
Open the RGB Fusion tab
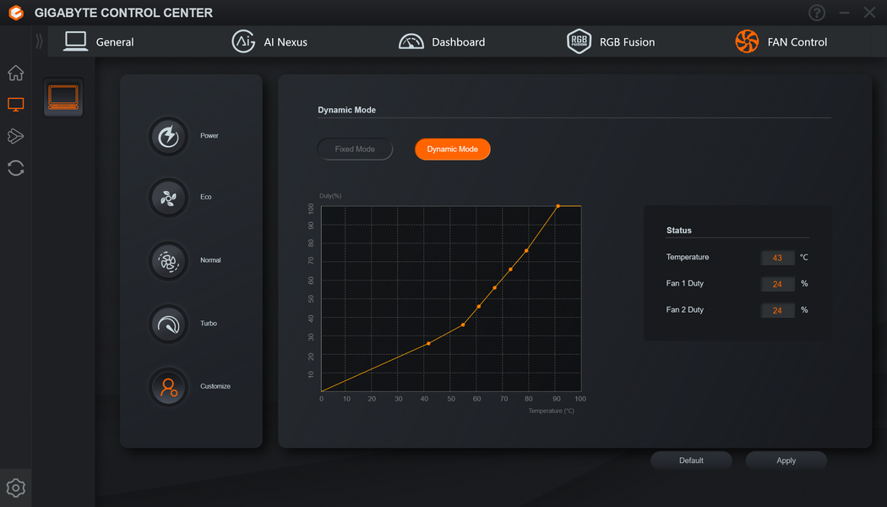click(x=611, y=42)
